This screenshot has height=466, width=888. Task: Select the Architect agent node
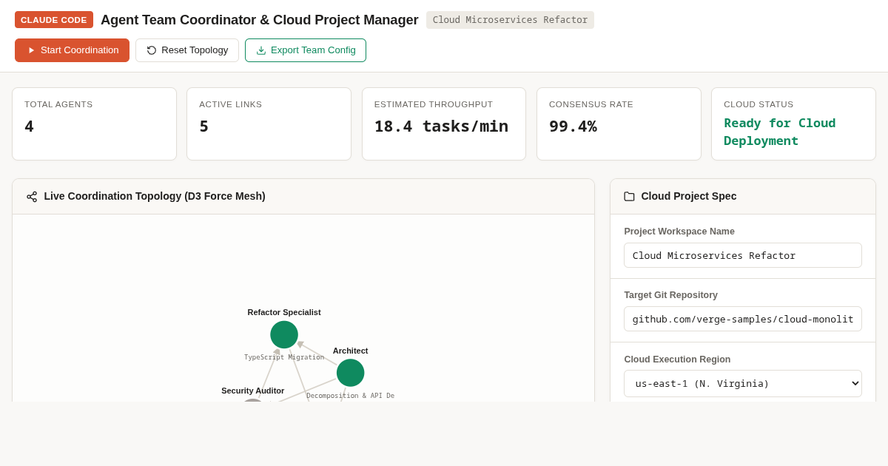tap(350, 373)
